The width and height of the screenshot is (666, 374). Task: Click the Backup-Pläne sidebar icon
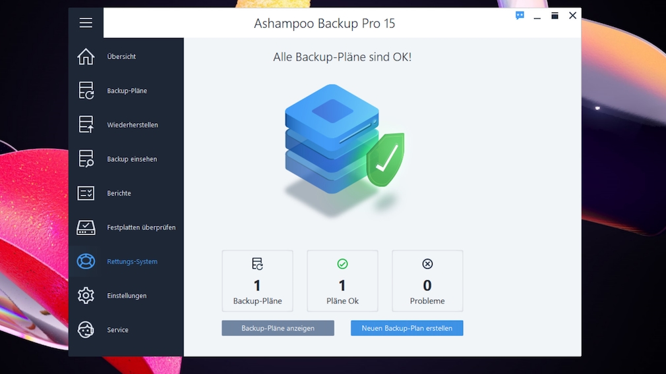point(86,90)
